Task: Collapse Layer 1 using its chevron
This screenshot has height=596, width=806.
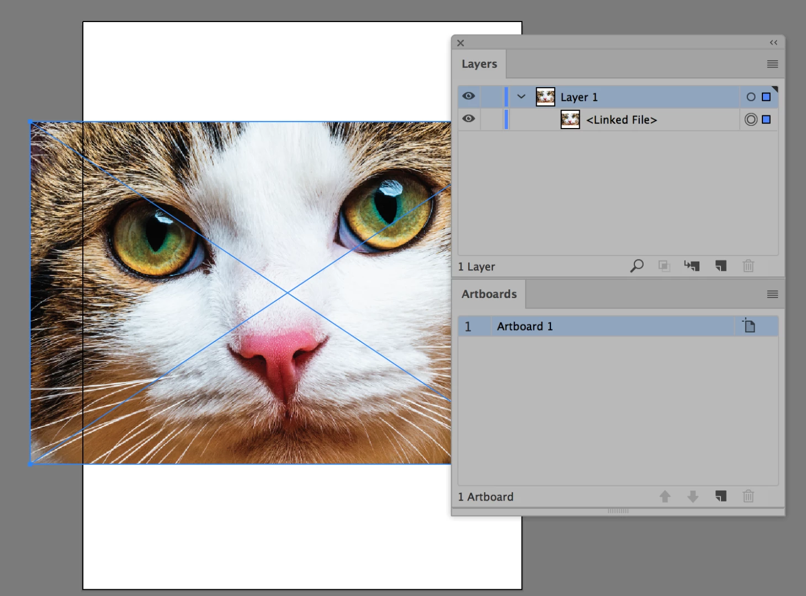Action: (x=521, y=97)
